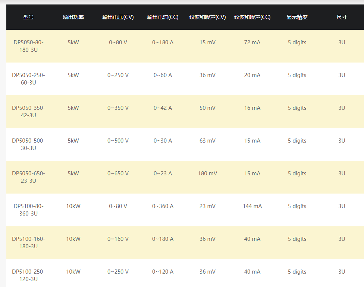Click 5kW power in DP5050-80-180-3U row
Viewport: 364px width, 287px height.
[73, 42]
